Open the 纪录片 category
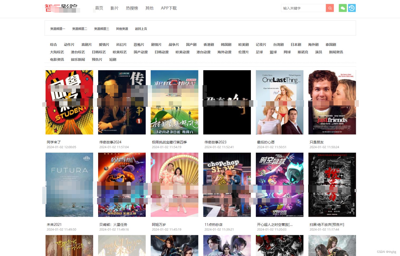 click(x=261, y=45)
